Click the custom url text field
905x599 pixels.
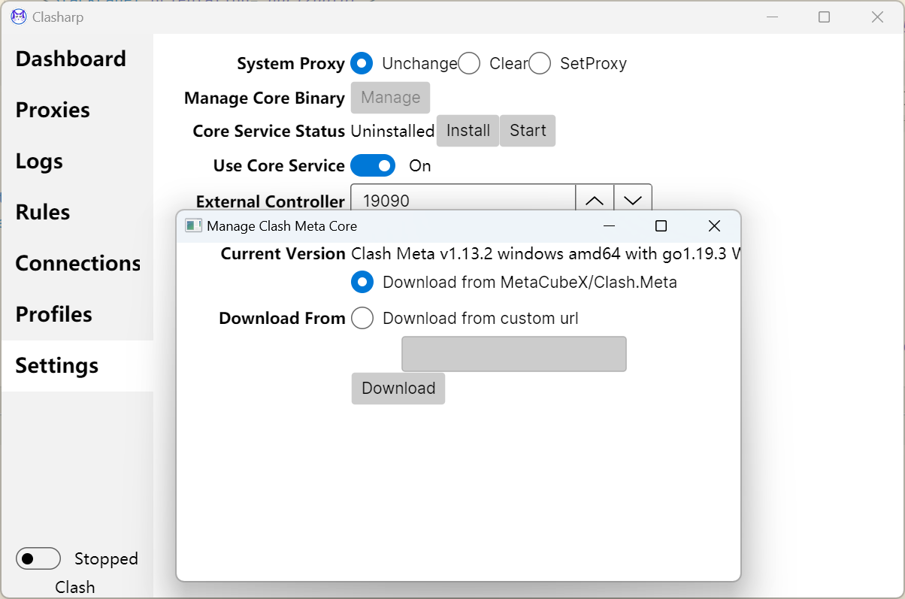(x=514, y=354)
